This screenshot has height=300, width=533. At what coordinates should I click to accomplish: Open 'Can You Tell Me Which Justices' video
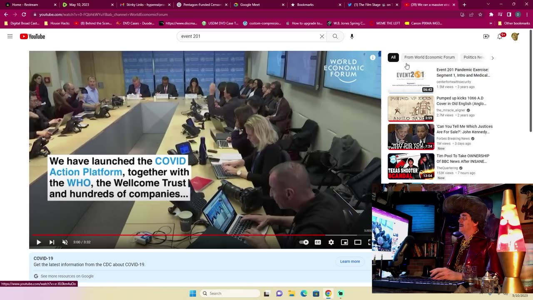click(464, 129)
